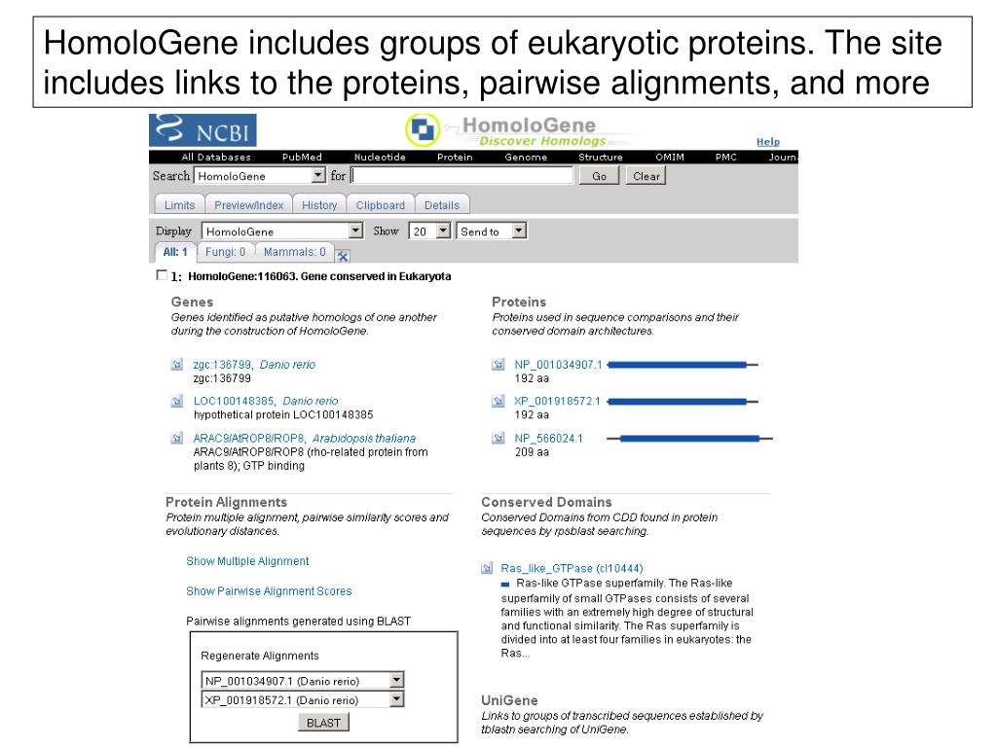The width and height of the screenshot is (997, 747).
Task: Switch to the History tab
Action: pos(319,205)
